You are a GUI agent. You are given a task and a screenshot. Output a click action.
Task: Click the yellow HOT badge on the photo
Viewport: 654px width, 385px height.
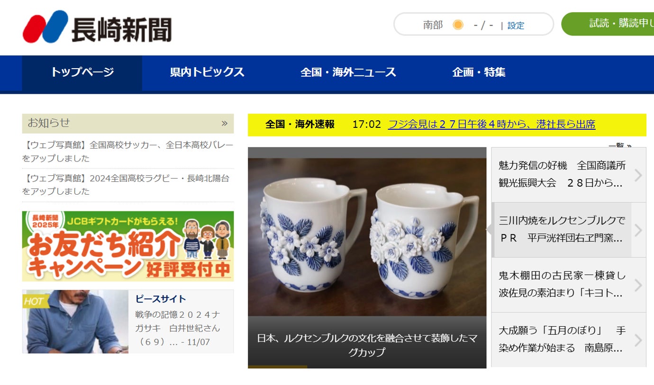point(35,301)
